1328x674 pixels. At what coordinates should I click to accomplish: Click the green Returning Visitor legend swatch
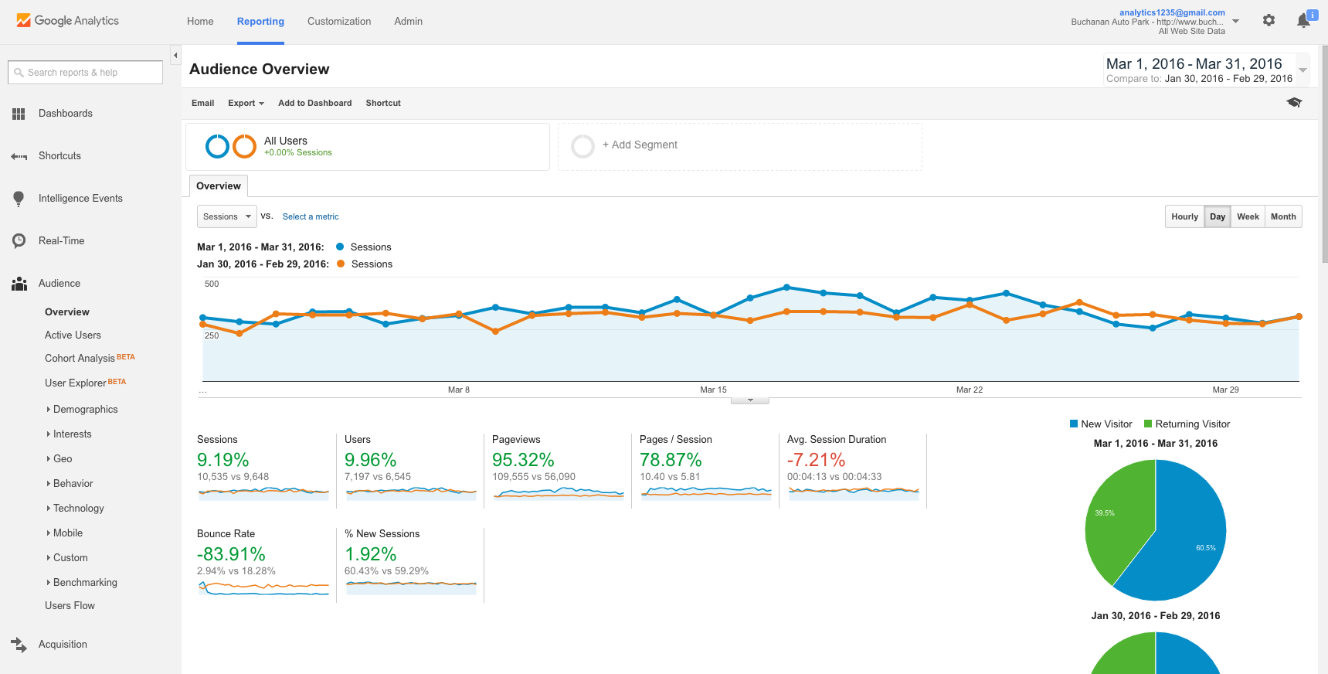[1148, 424]
